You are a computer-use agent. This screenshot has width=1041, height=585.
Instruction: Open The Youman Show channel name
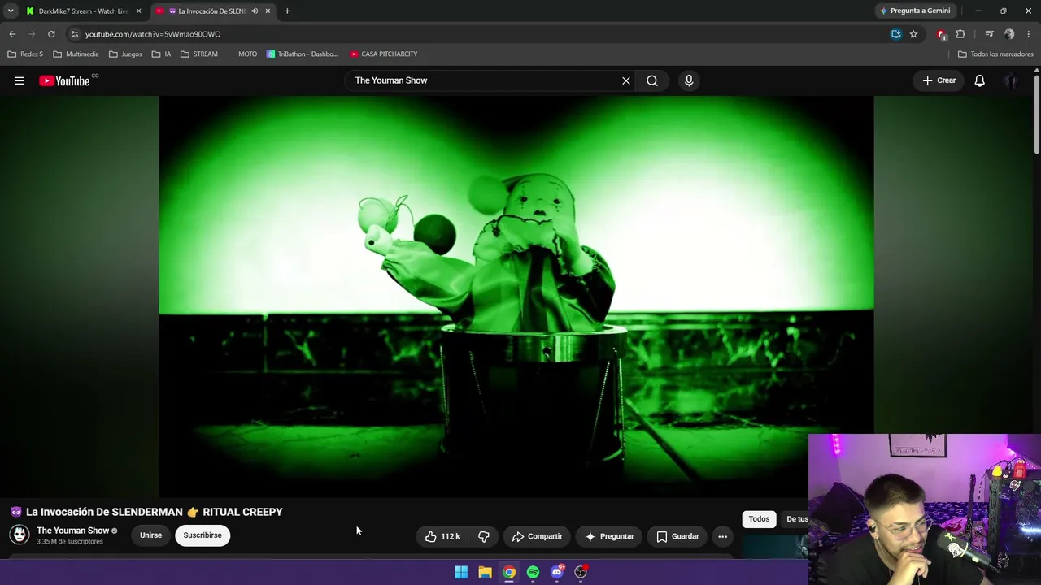[x=72, y=531]
